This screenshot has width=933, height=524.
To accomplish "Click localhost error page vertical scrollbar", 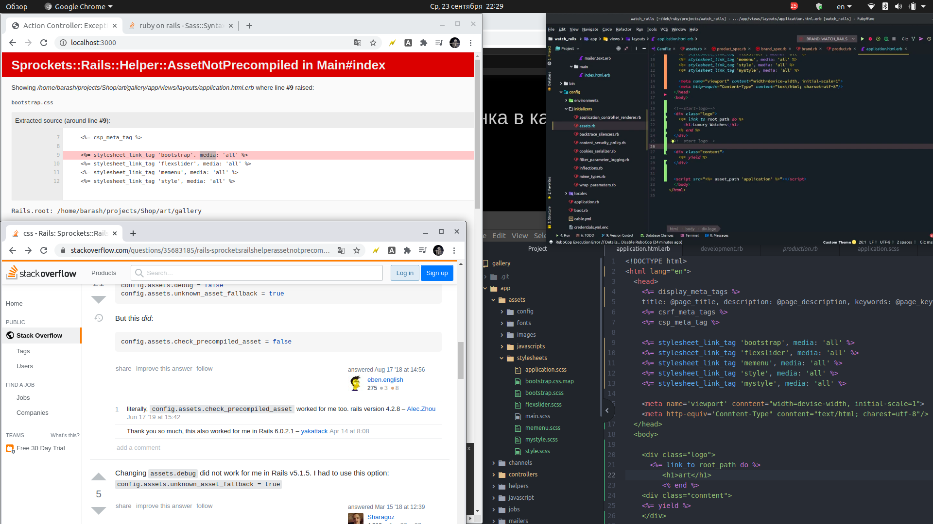I will (x=477, y=134).
